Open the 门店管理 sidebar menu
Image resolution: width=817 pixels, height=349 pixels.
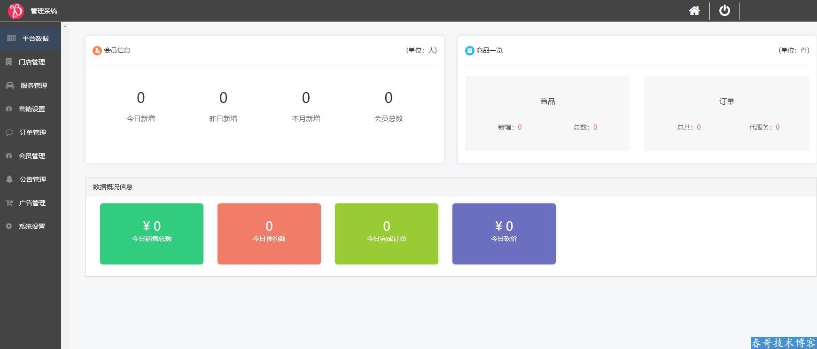(32, 62)
